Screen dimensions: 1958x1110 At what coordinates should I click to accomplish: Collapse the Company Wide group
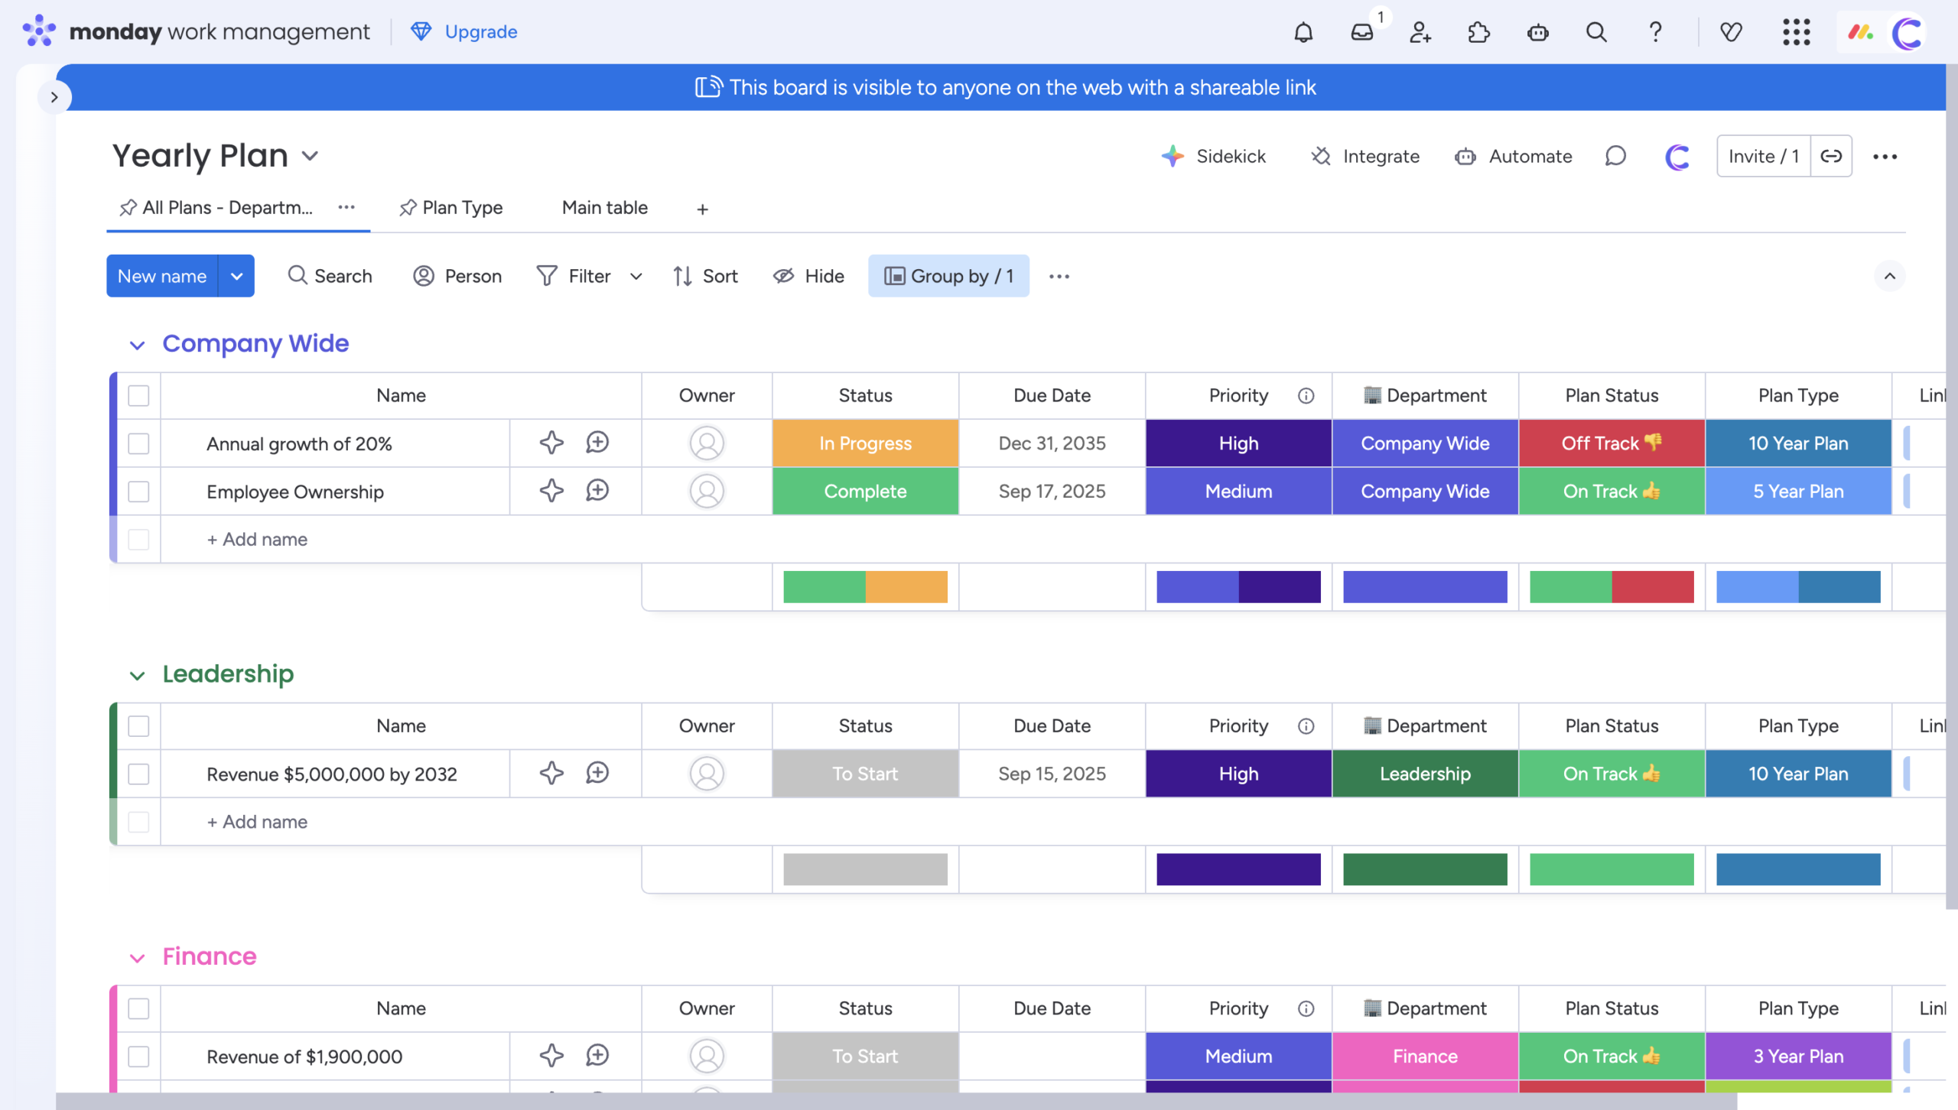click(x=137, y=345)
